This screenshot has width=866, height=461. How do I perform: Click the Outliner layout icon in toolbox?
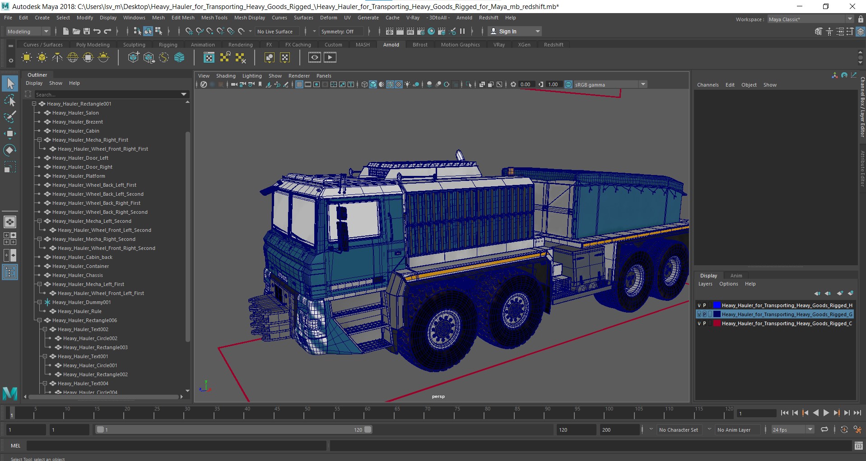(x=10, y=272)
